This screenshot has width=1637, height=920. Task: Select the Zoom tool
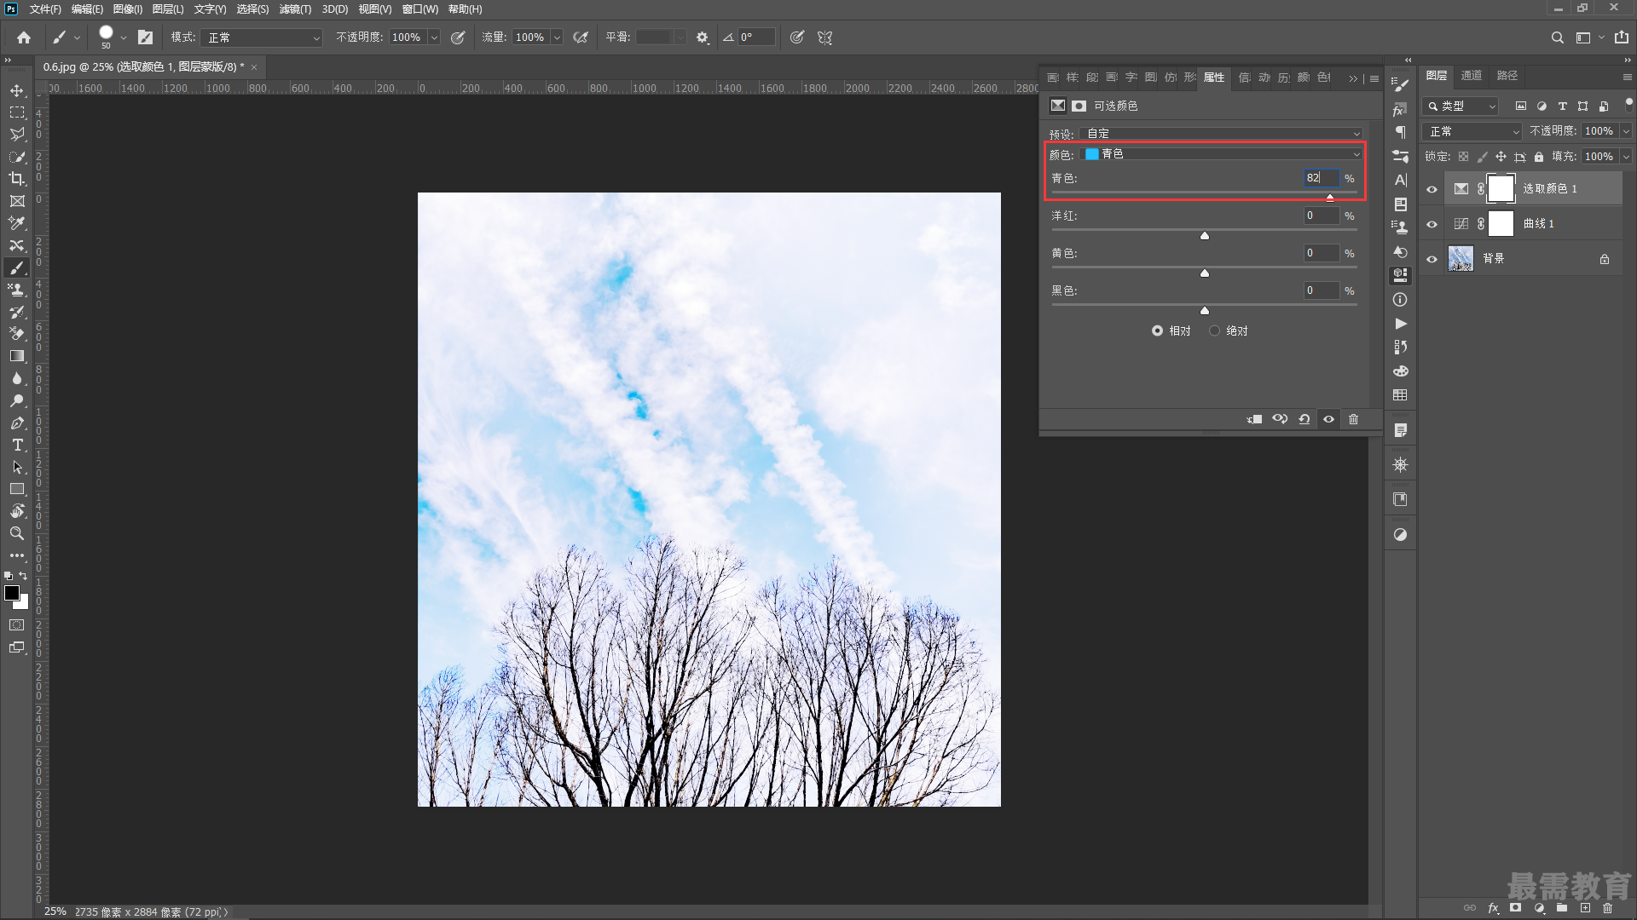(x=17, y=533)
